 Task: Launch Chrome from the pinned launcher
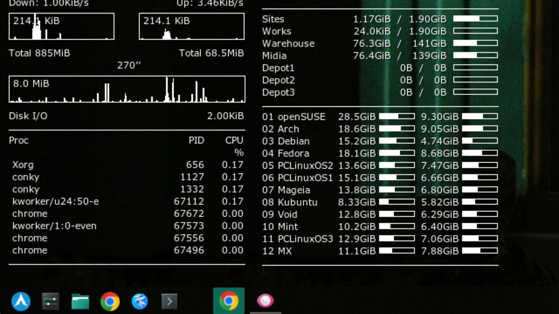110,301
